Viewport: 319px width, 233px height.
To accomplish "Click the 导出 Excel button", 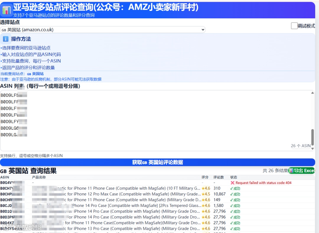I will (302, 171).
